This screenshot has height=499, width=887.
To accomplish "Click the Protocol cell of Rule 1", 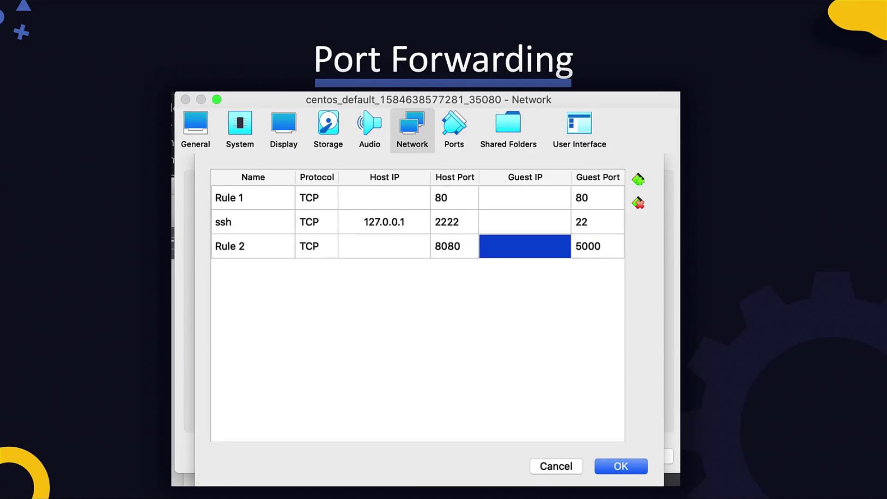I will click(x=316, y=198).
